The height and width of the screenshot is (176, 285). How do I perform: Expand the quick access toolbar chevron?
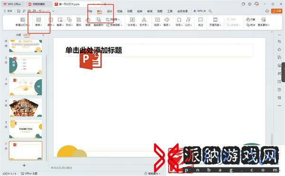53,11
